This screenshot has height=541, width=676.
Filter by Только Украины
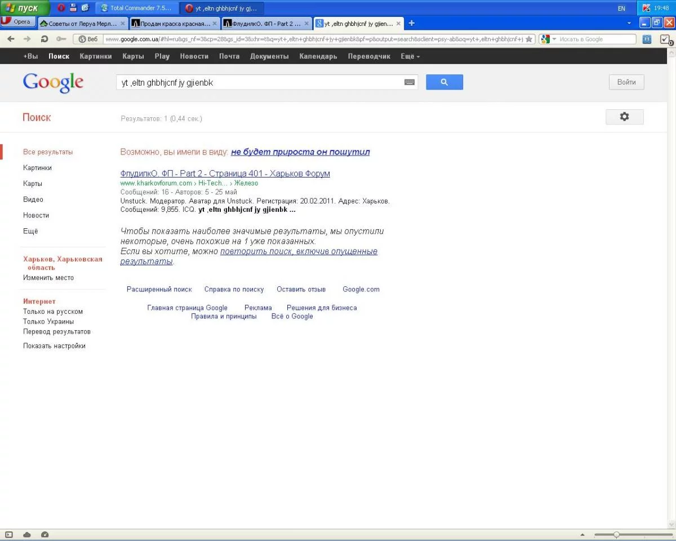point(48,322)
